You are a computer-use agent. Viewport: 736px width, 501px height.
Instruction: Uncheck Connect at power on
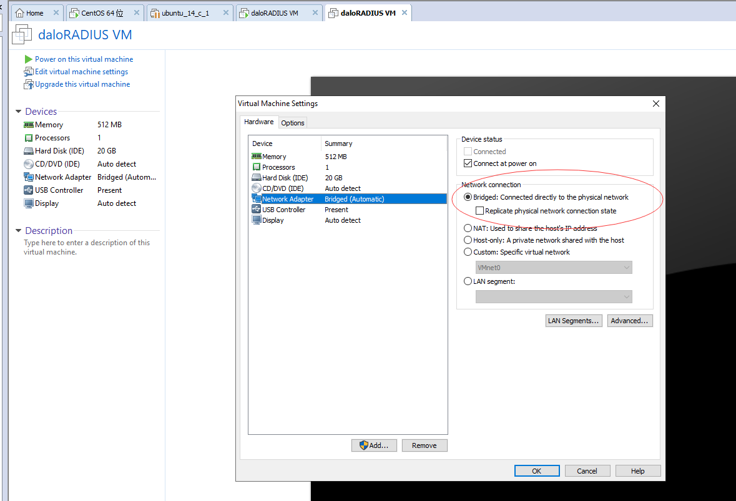[x=468, y=163]
